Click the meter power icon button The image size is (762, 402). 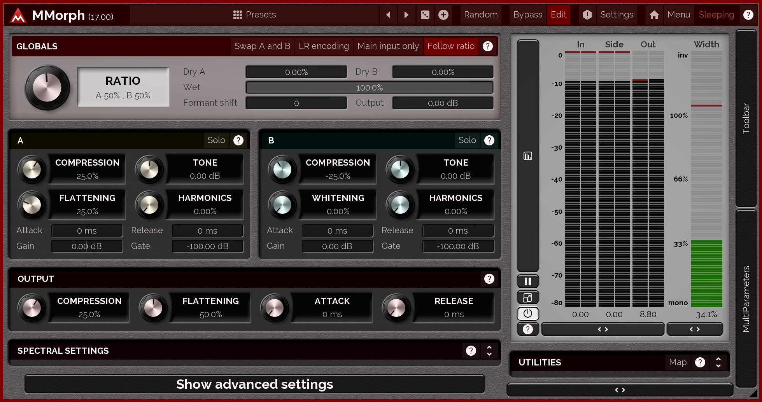click(527, 313)
